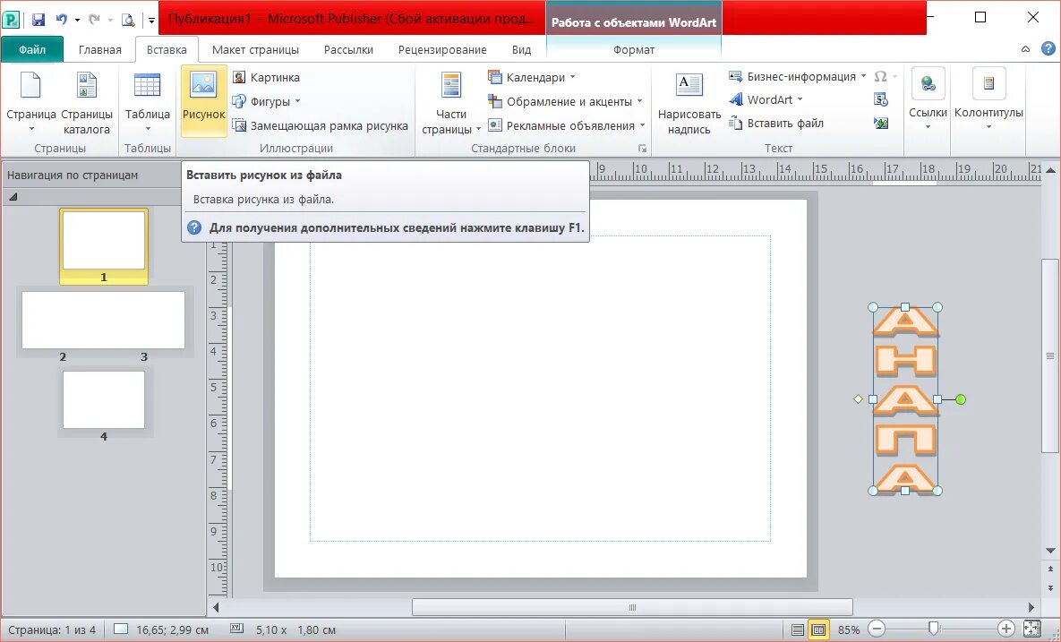Click the Publisher application icon

(12, 19)
